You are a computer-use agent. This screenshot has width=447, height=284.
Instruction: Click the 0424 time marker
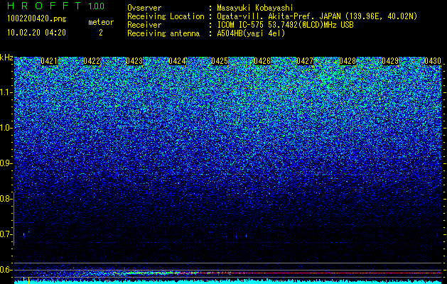(x=177, y=61)
